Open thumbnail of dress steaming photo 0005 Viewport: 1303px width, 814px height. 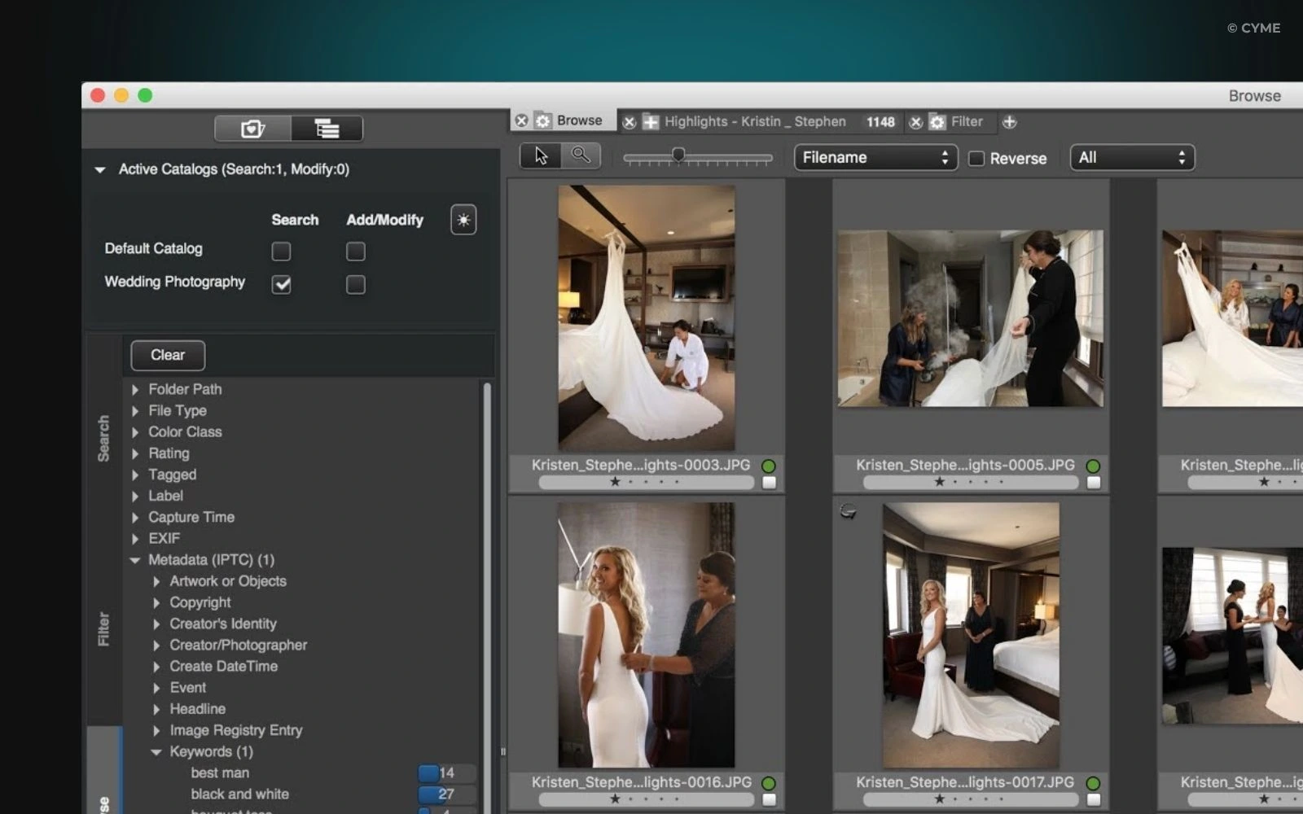click(971, 318)
